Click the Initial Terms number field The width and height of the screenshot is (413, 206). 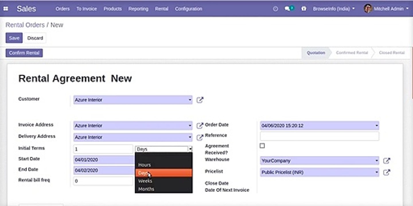(x=103, y=149)
